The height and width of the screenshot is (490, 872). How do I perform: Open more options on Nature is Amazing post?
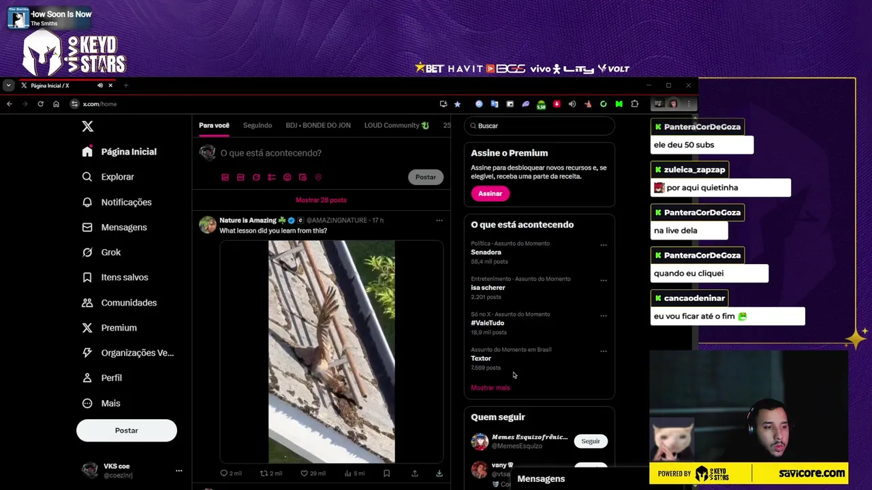click(x=439, y=220)
